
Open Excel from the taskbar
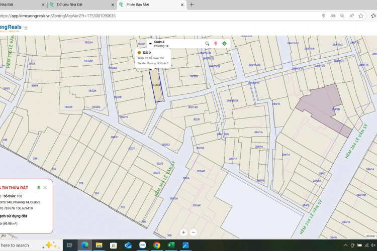click(171, 245)
